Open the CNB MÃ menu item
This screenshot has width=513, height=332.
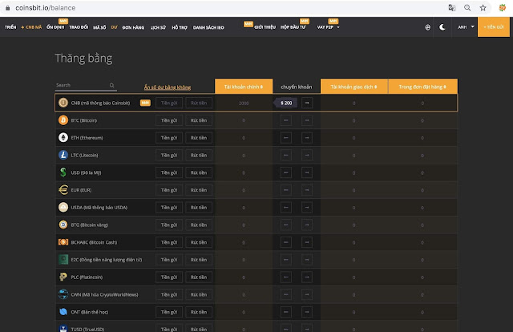point(31,27)
